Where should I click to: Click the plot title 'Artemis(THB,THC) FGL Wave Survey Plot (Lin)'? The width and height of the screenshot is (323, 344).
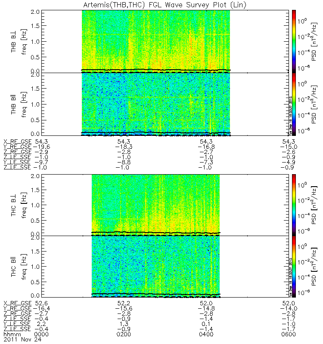click(165, 5)
